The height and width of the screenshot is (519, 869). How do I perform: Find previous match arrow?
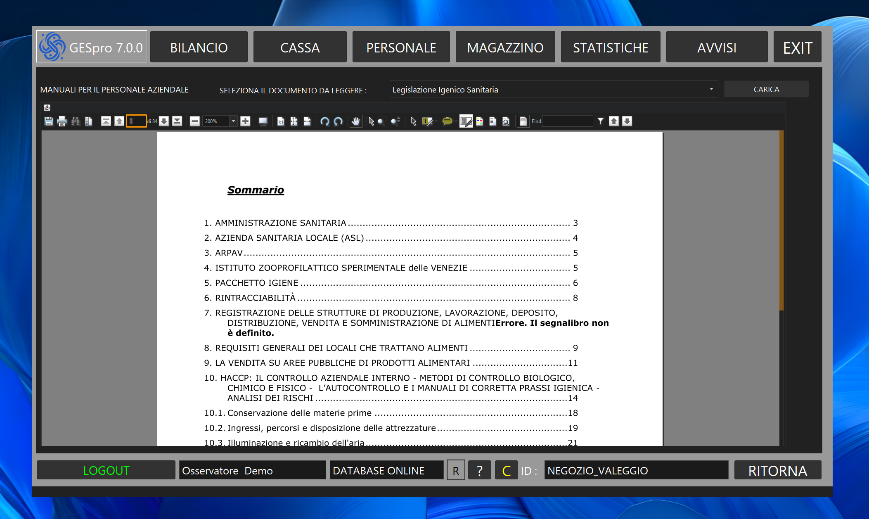(614, 121)
